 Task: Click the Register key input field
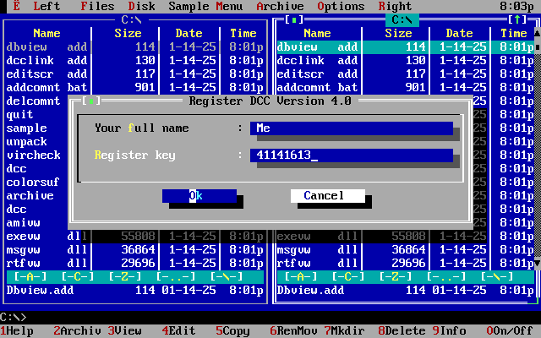351,155
